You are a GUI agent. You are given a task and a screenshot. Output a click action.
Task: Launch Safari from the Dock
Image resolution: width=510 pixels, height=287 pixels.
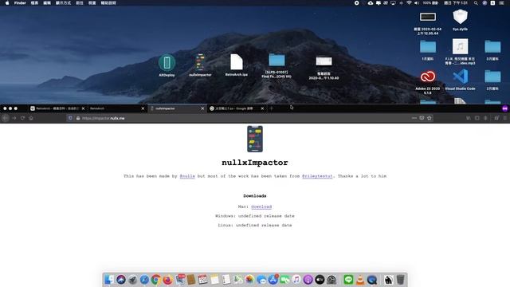(x=144, y=280)
